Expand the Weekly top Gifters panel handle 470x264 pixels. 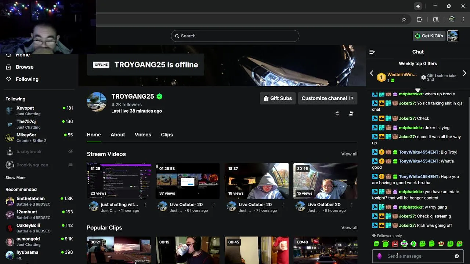coord(418,89)
